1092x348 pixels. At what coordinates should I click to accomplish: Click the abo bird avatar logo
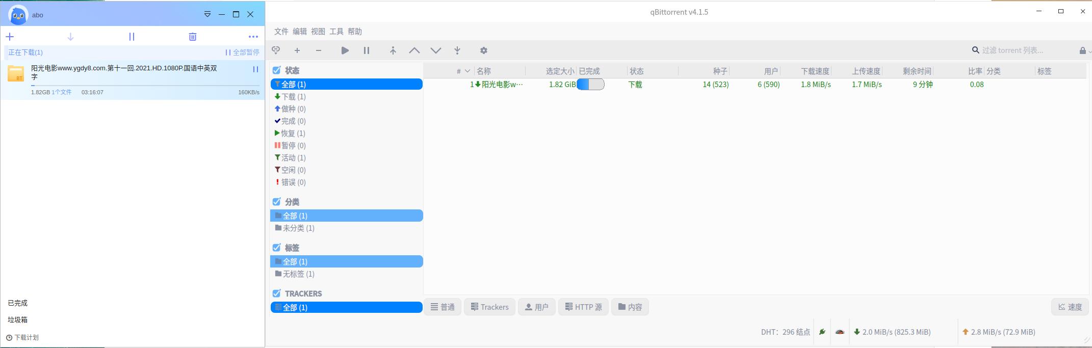point(18,15)
